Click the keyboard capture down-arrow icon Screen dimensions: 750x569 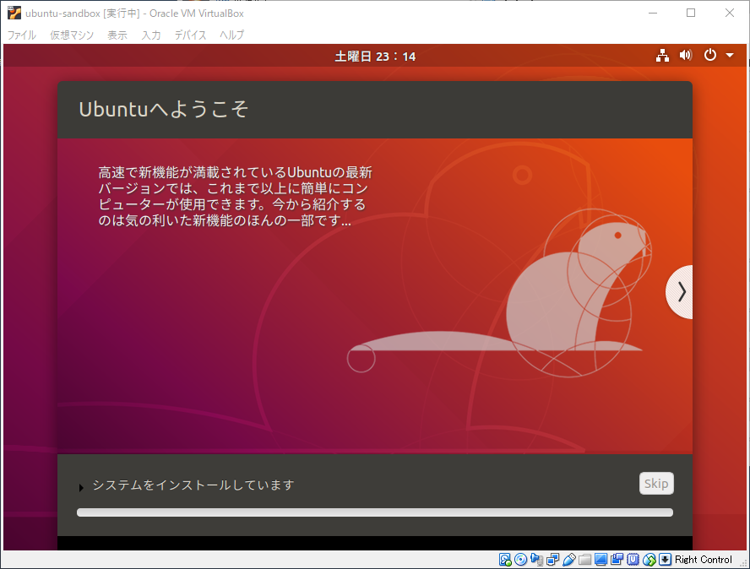[665, 560]
